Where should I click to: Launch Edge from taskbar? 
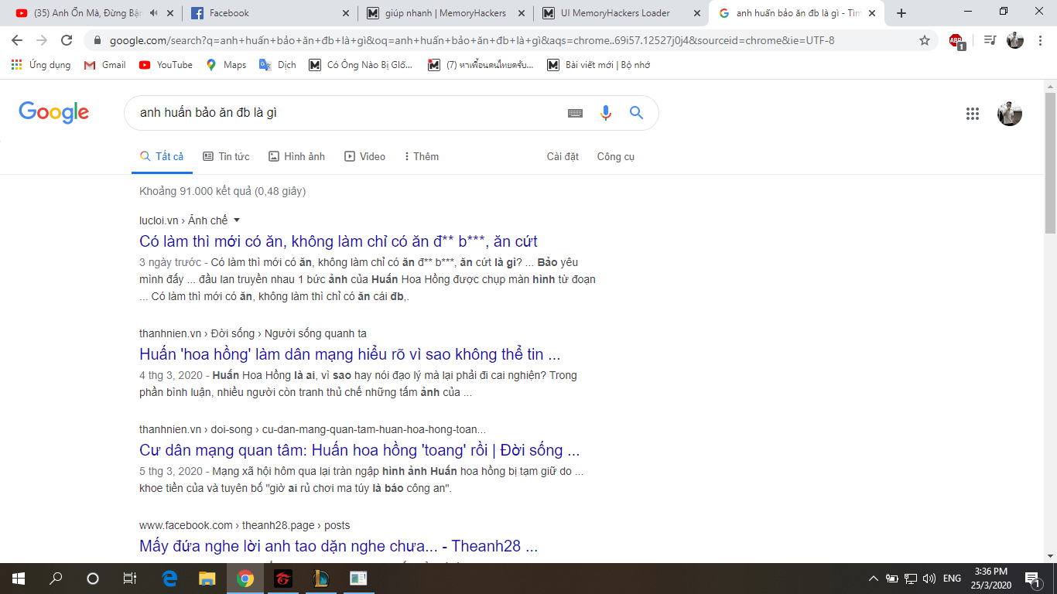pos(170,578)
